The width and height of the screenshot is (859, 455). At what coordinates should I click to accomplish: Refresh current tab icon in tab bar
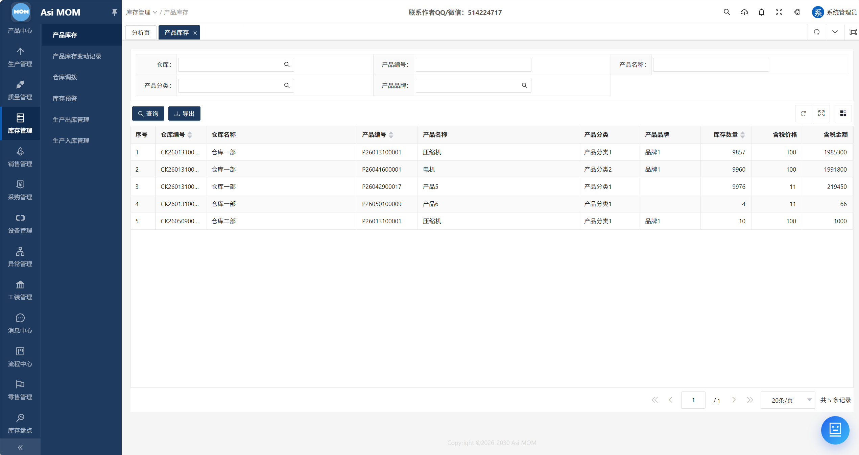tap(817, 32)
